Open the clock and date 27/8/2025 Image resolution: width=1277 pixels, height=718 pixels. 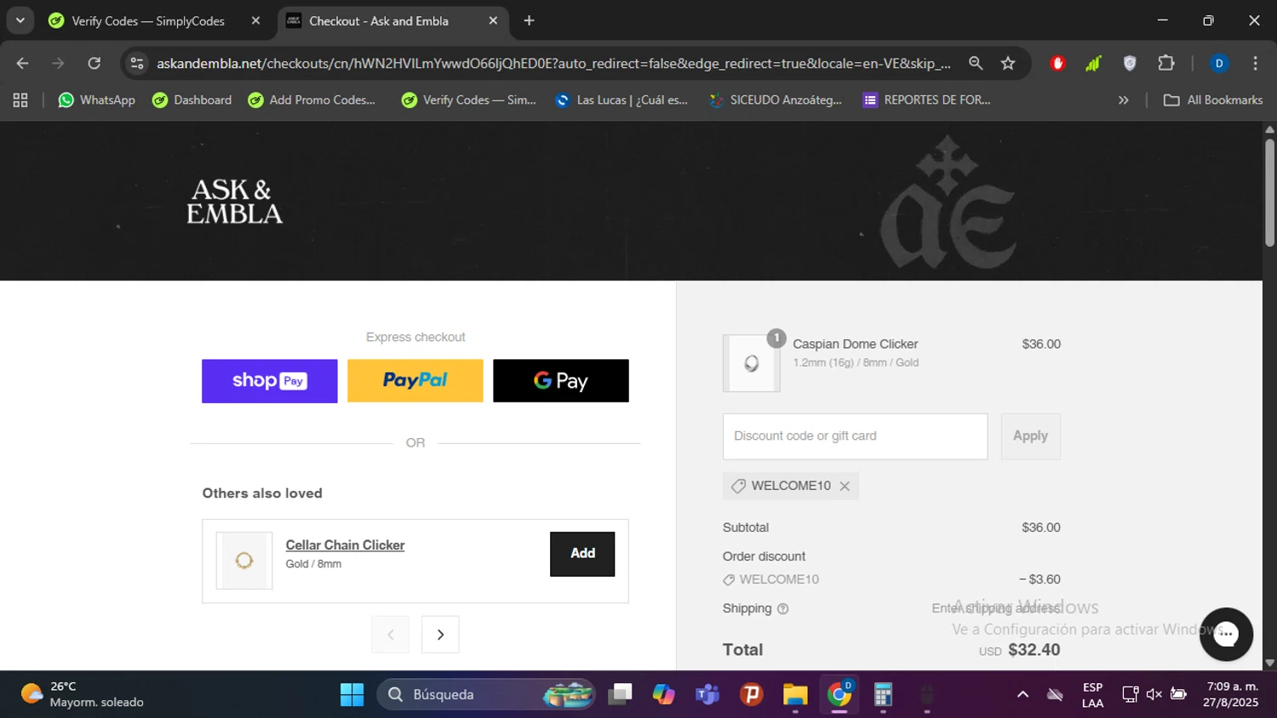point(1231,694)
